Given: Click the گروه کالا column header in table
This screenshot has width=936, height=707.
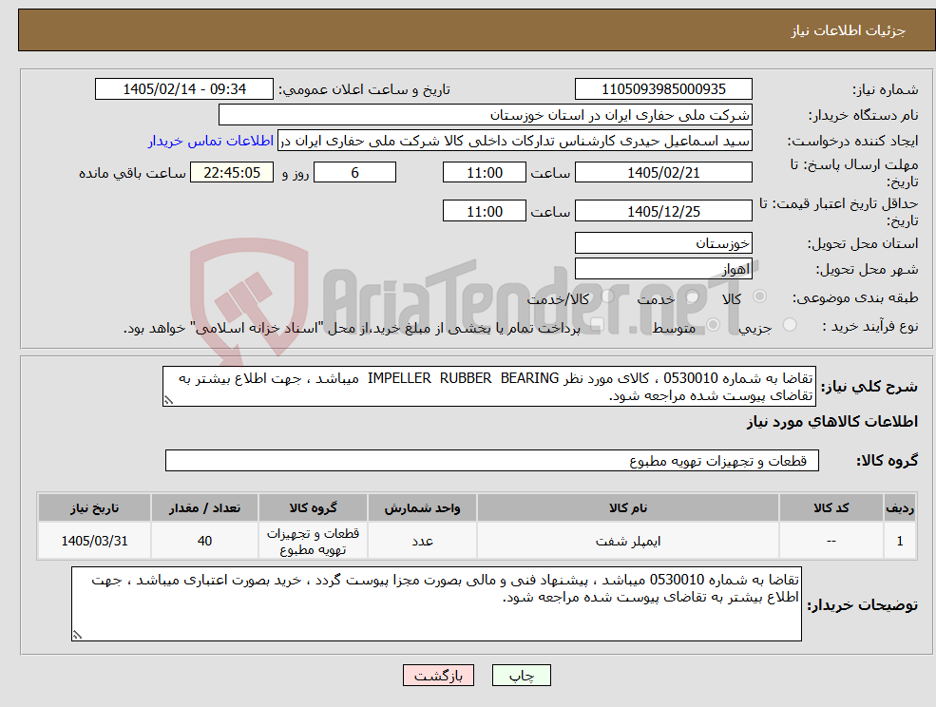Looking at the screenshot, I should (x=313, y=508).
